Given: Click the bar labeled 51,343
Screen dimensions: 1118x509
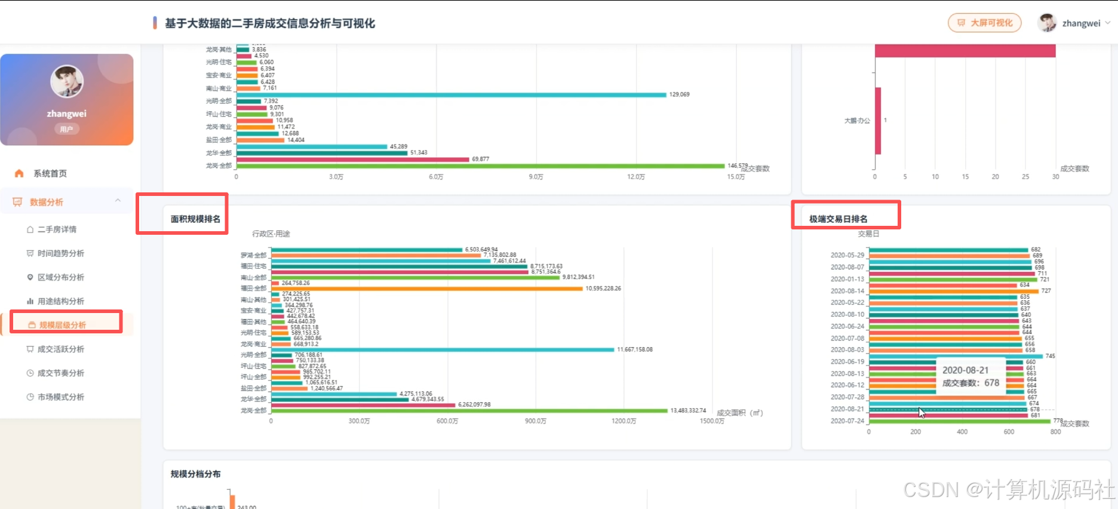Looking at the screenshot, I should click(322, 153).
